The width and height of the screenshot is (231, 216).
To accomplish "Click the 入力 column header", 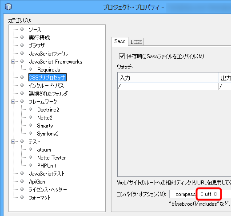I will 168,78.
